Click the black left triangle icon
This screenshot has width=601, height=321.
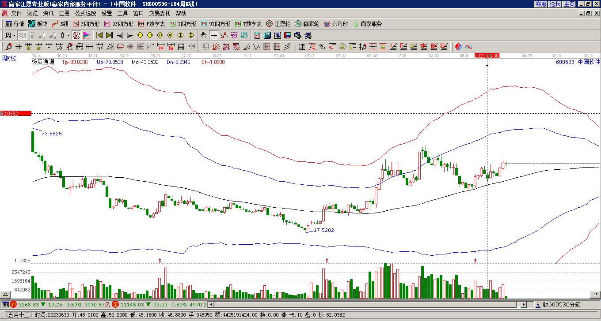click(x=120, y=35)
